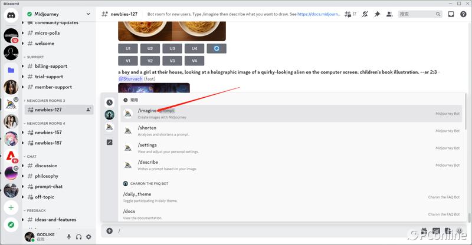This screenshot has width=472, height=245.
Task: Open GIF picker icon in message bar
Action: click(436, 230)
